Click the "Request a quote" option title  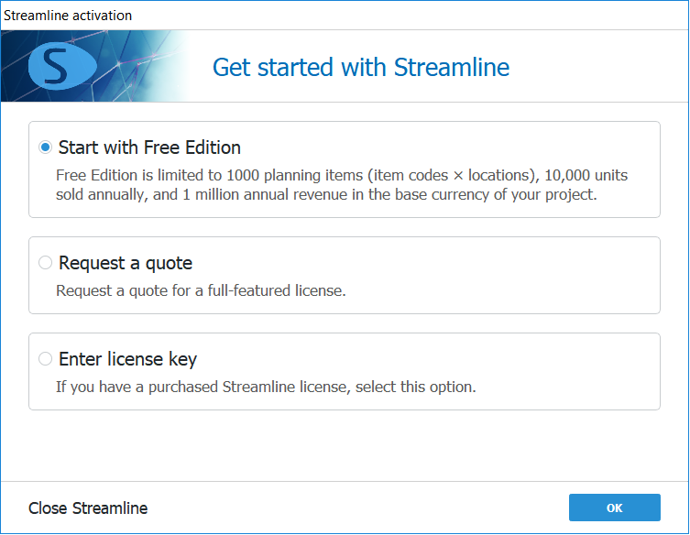[x=126, y=263]
